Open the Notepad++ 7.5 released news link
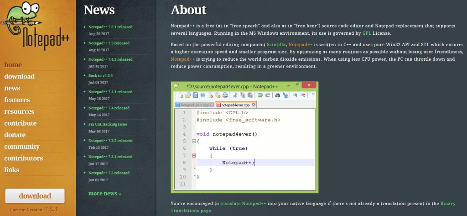Screen dimensions: 467x216 [x=109, y=43]
